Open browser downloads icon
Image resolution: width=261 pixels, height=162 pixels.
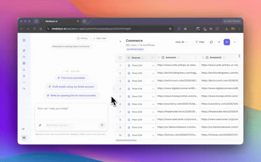(x=227, y=29)
